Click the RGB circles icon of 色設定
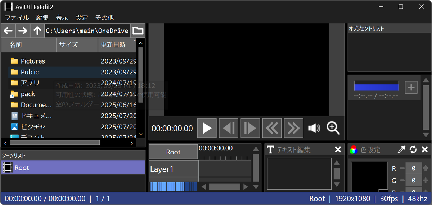432x205 pixels. (x=354, y=150)
